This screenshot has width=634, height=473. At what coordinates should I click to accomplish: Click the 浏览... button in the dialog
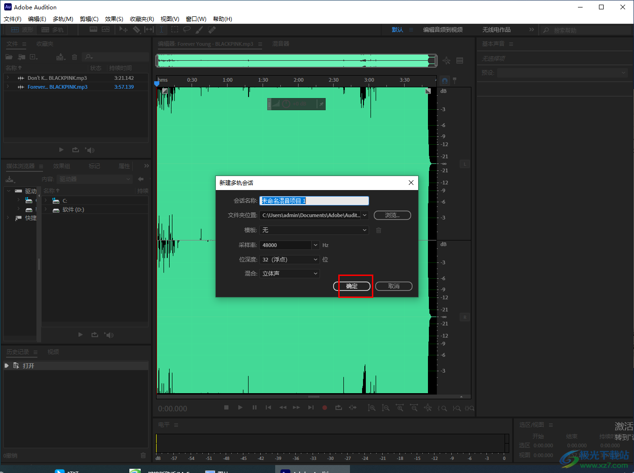pyautogui.click(x=392, y=215)
